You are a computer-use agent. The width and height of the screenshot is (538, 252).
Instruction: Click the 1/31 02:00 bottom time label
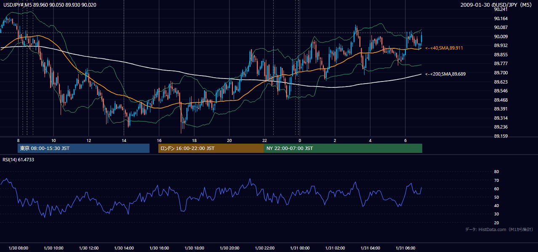pyautogui.click(x=335, y=248)
